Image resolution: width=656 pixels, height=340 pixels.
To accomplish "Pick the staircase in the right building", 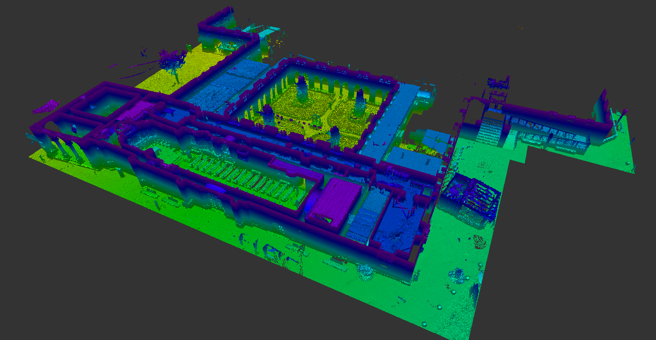I will click(489, 130).
